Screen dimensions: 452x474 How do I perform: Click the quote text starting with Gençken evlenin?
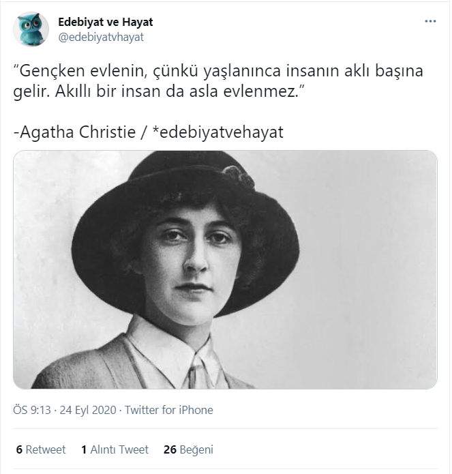218,80
